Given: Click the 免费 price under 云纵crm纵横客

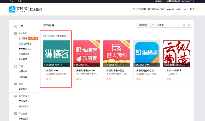Looking at the screenshot, I should [169, 79].
